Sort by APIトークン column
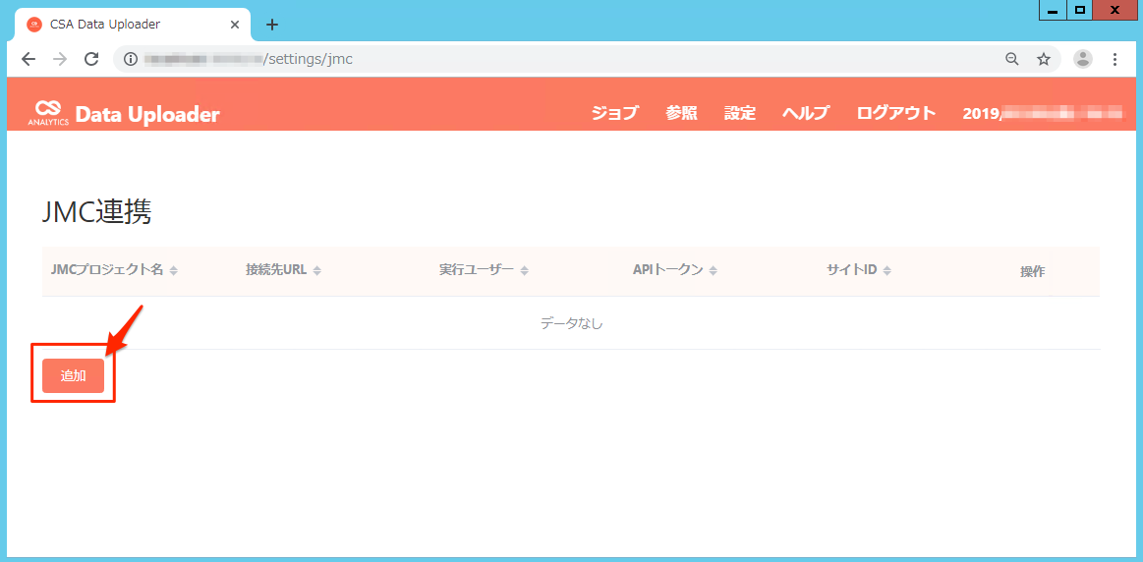Image resolution: width=1143 pixels, height=562 pixels. tap(675, 270)
